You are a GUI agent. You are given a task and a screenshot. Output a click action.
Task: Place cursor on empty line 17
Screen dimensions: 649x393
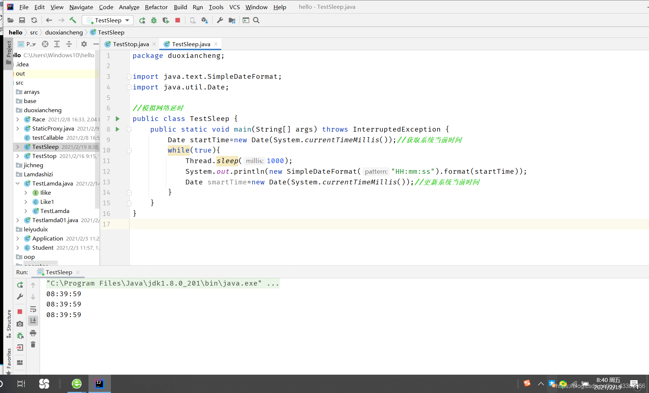tap(389, 224)
